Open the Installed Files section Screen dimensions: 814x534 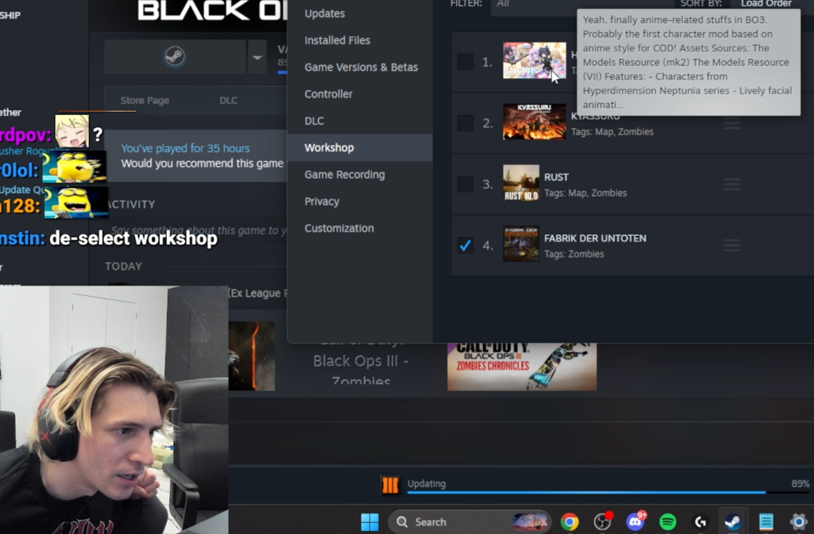tap(360, 40)
